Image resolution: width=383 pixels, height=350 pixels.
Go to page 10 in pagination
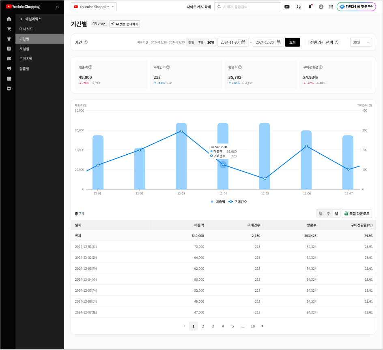(x=253, y=326)
